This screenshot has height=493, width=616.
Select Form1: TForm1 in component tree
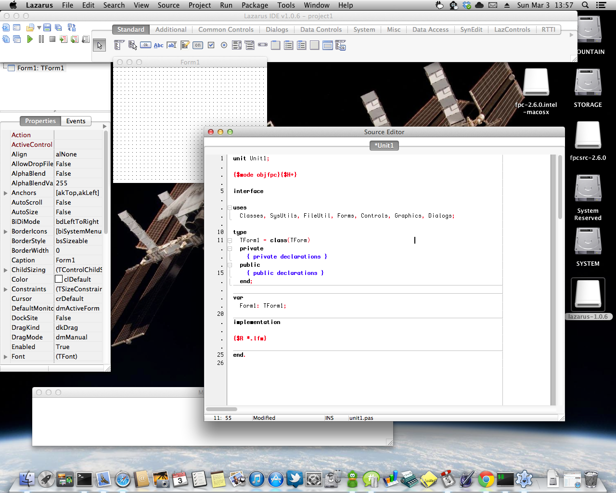tap(40, 68)
